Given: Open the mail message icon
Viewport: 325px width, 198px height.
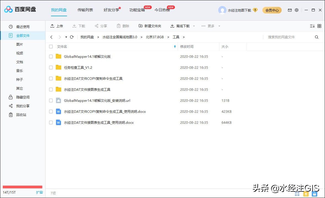Looking at the screenshot, I should pyautogui.click(x=290, y=10).
